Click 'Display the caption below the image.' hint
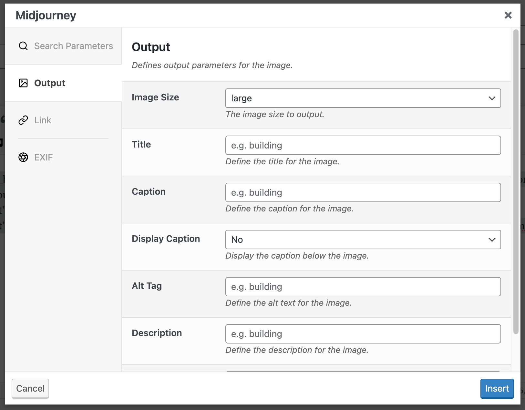Screen dimensions: 525x410 click(x=297, y=256)
